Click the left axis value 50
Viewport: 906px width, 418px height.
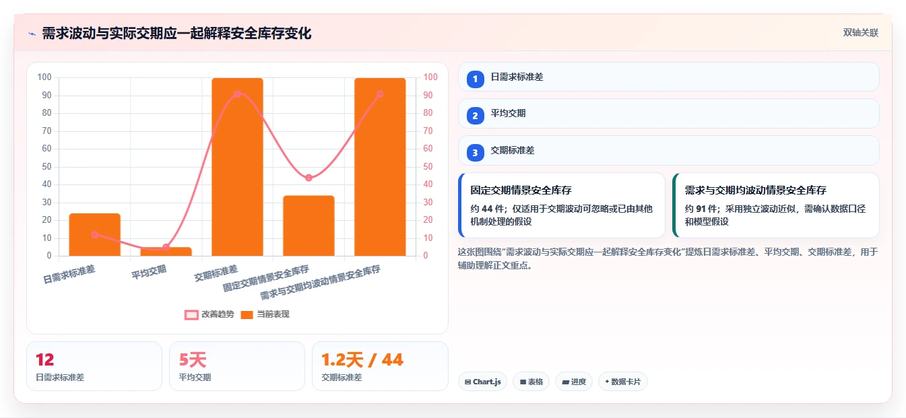[x=46, y=166]
